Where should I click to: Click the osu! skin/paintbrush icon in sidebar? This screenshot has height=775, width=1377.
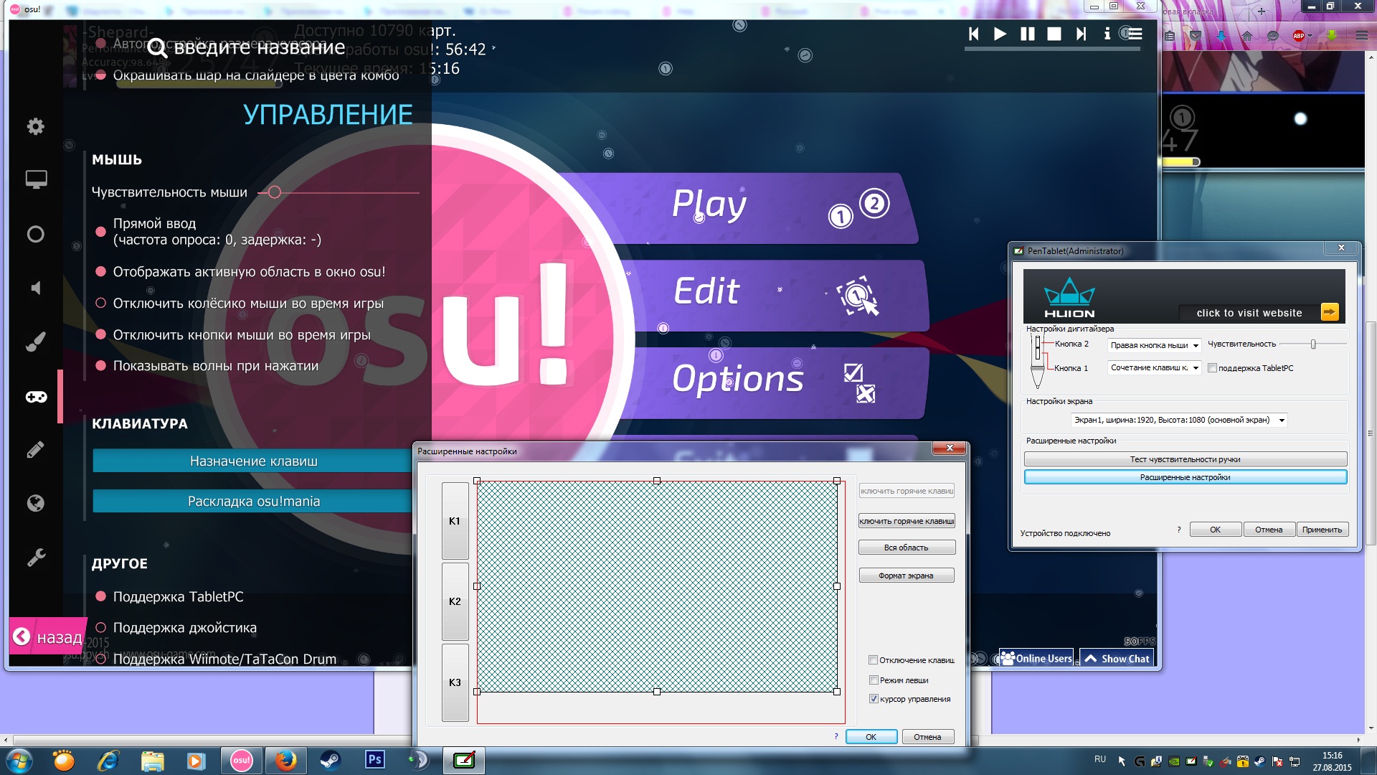[x=36, y=341]
